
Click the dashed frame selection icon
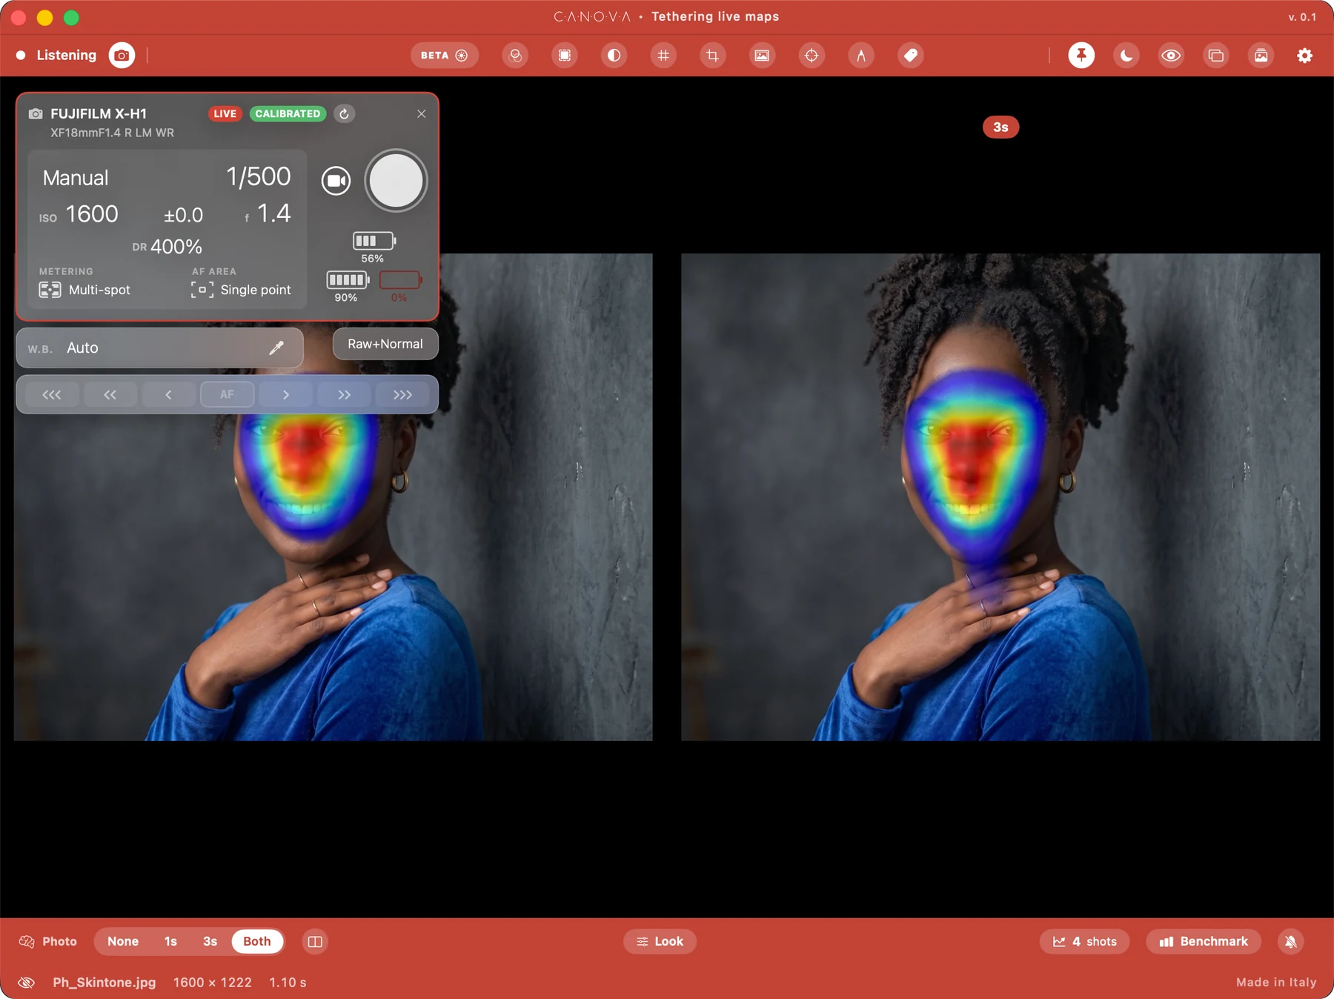(x=565, y=56)
